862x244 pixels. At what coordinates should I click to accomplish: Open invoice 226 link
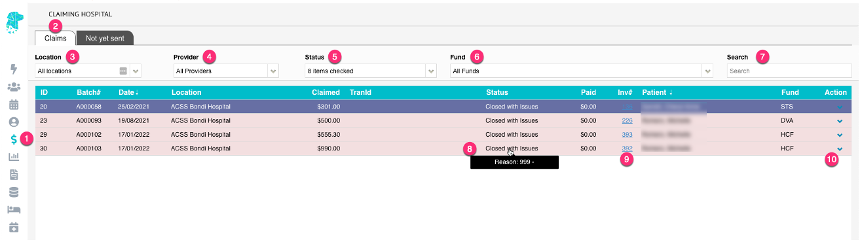627,120
